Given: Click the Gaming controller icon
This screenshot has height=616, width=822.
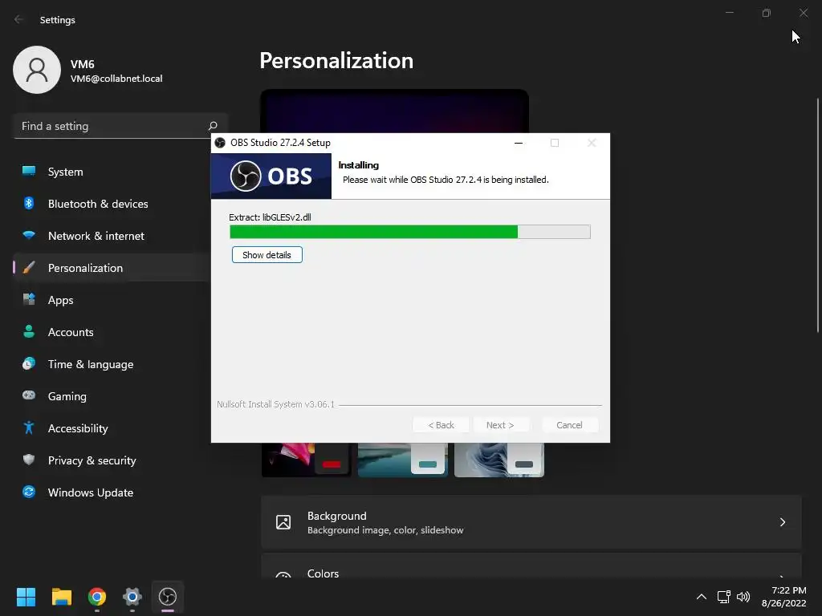Looking at the screenshot, I should point(29,395).
